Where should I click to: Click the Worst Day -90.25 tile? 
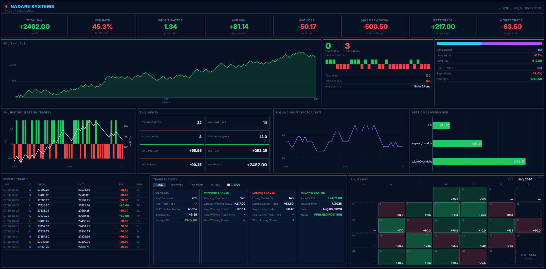tap(172, 165)
